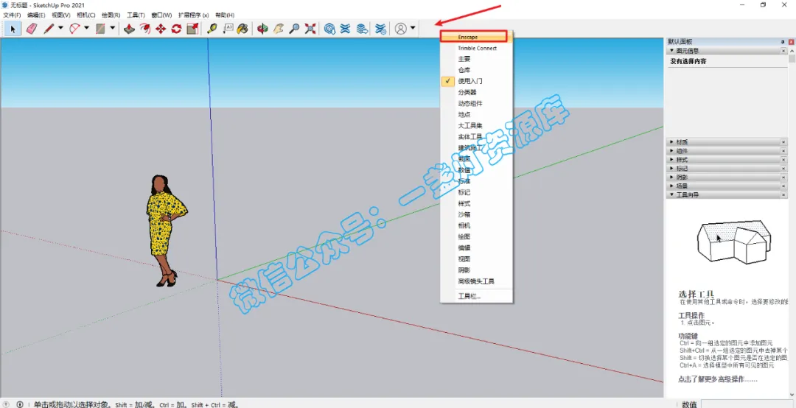Choose the Offset tool icon
Image resolution: width=796 pixels, height=408 pixels.
point(144,29)
